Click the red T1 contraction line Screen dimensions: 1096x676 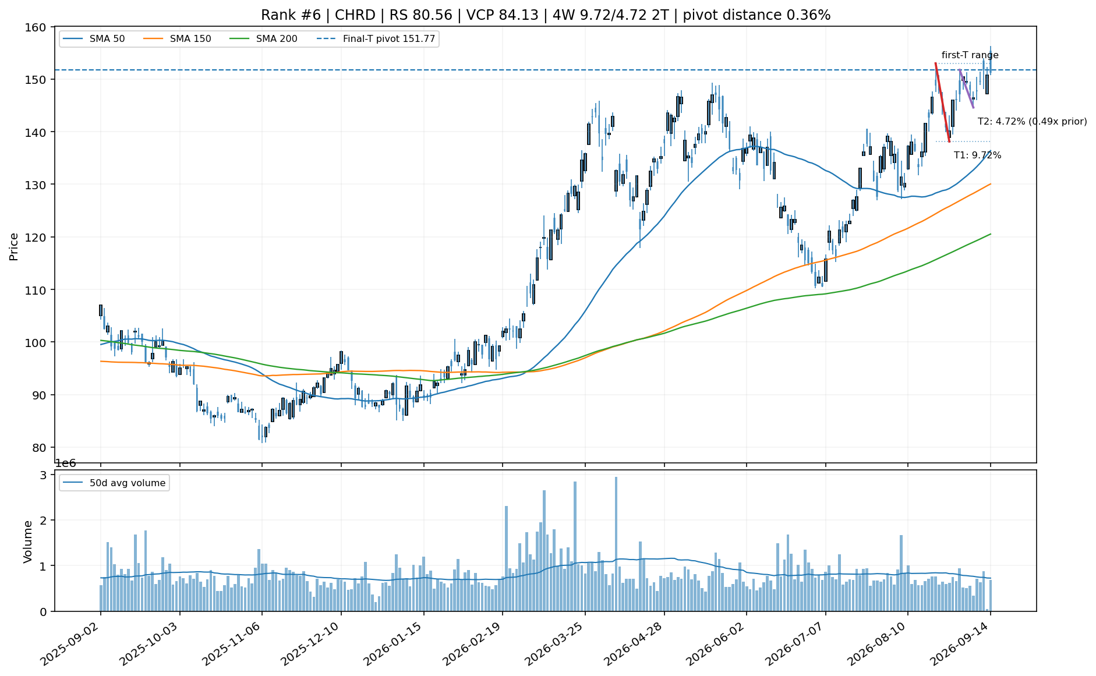(x=942, y=102)
